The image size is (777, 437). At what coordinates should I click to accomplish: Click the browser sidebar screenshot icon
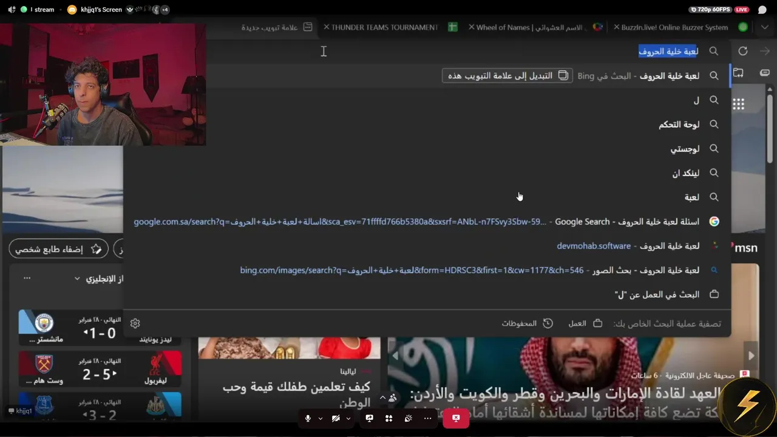[738, 73]
